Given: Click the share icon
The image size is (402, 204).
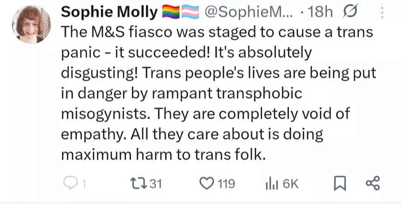Looking at the screenshot, I should tap(373, 183).
